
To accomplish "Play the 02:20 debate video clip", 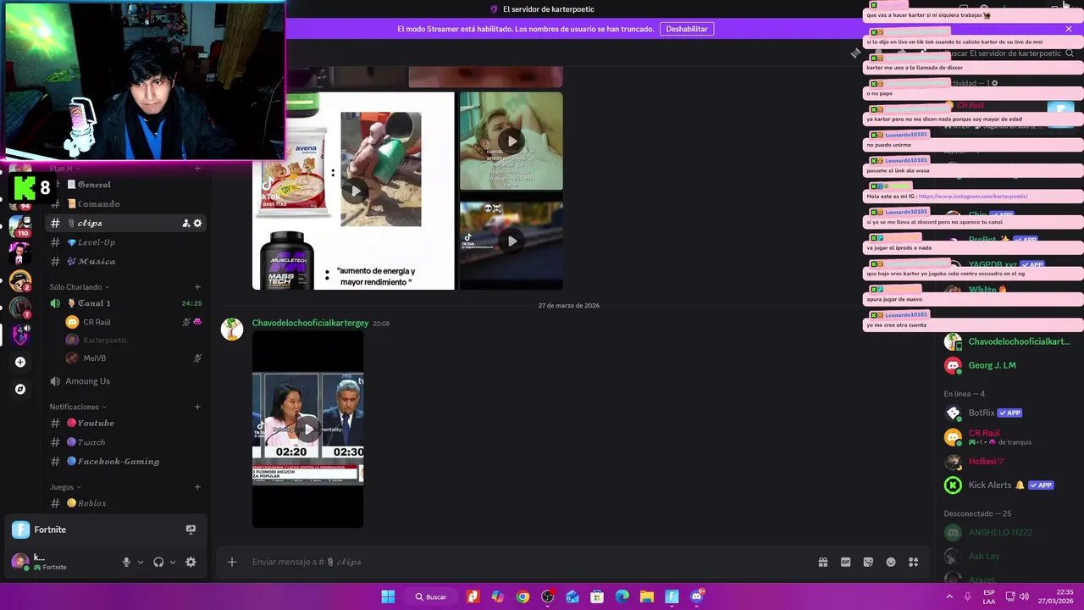I will pos(308,429).
